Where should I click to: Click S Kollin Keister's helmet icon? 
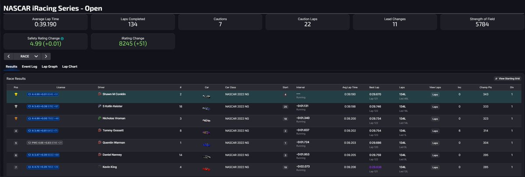tap(100, 106)
